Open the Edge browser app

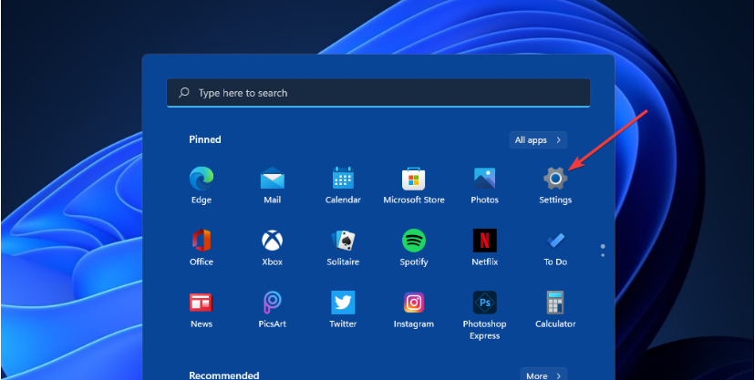tap(202, 185)
